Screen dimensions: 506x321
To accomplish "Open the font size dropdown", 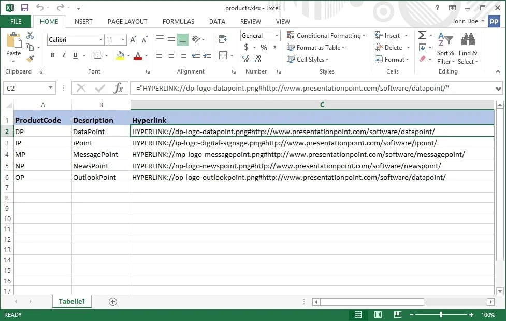I will [x=122, y=39].
